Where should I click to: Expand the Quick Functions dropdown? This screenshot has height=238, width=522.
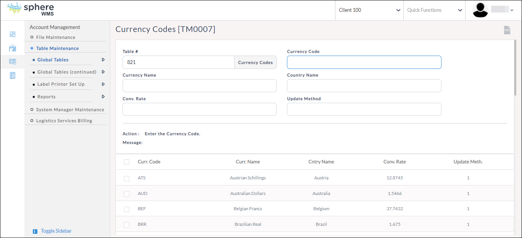[x=434, y=10]
